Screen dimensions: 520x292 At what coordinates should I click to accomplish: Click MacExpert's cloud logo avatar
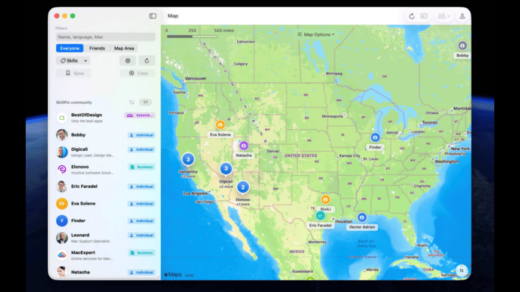click(x=62, y=255)
